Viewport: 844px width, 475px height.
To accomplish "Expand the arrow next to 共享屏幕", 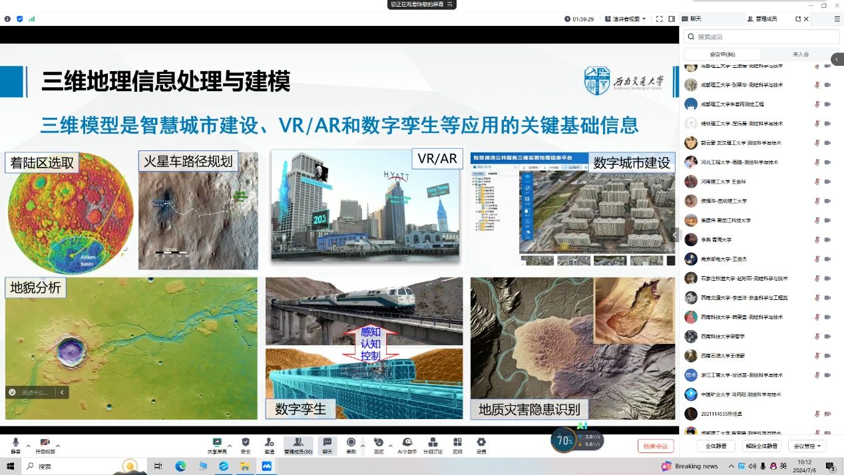I will click(x=230, y=445).
